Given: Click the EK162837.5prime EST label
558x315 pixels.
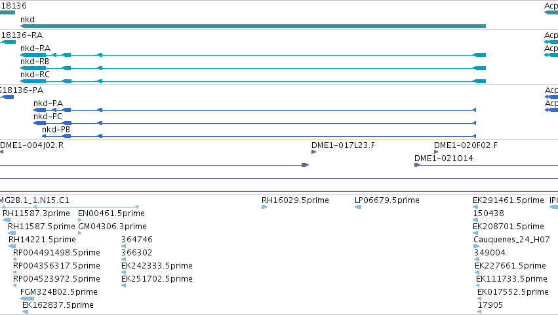Looking at the screenshot, I should (x=58, y=305).
